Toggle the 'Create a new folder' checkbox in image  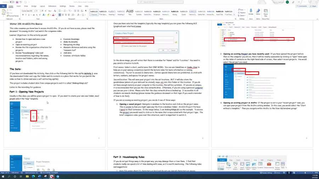pos(122,46)
